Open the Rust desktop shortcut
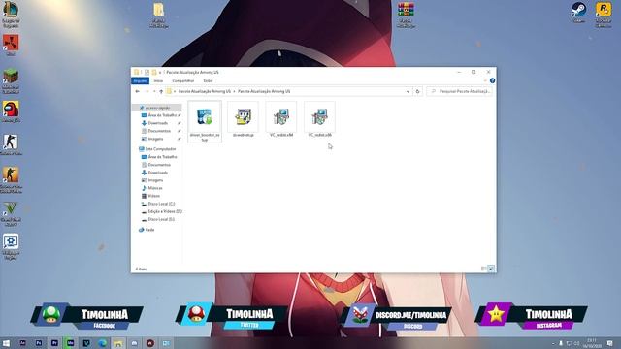This screenshot has width=621, height=349. 11,45
